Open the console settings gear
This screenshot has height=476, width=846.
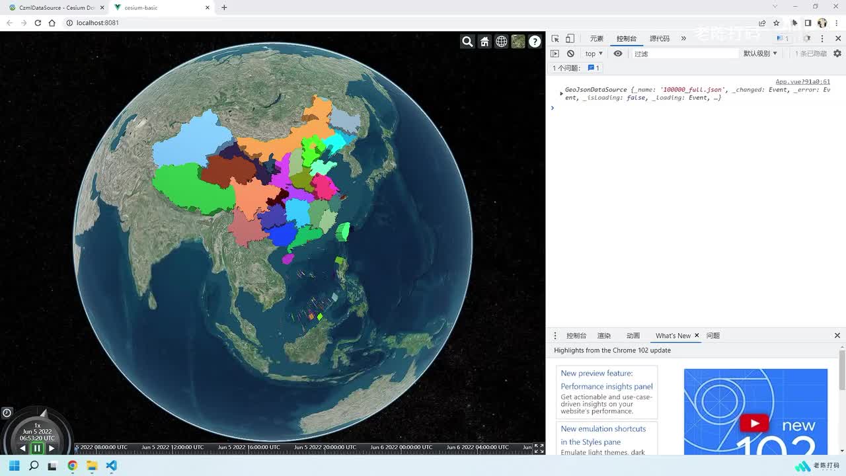[837, 54]
